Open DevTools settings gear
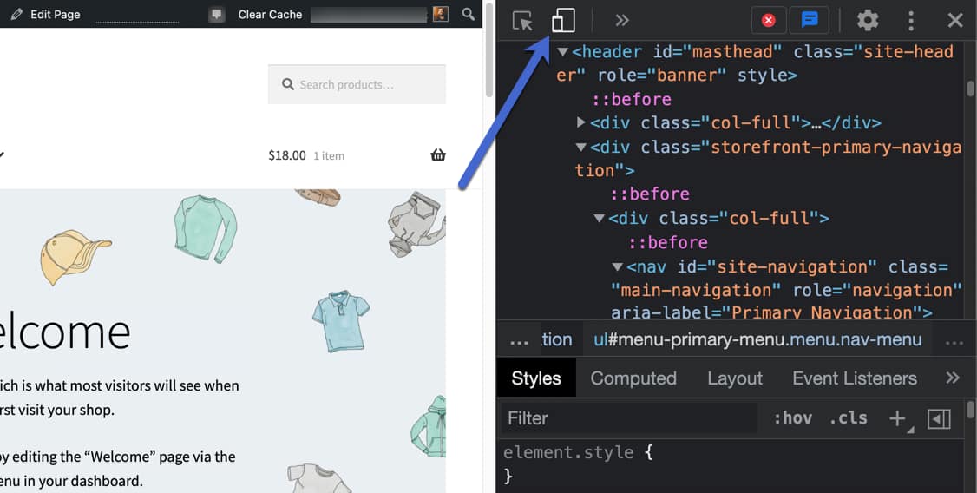977x493 pixels. coord(868,21)
